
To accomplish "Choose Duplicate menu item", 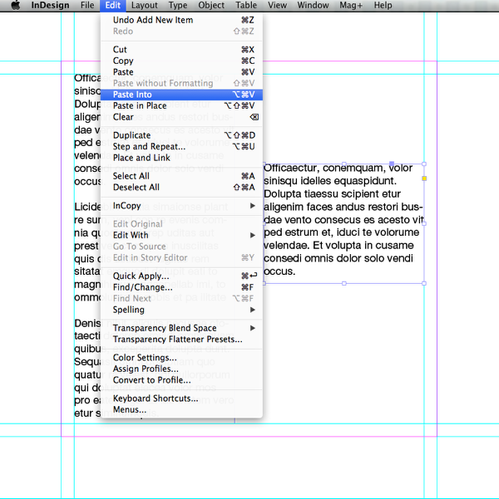I will (x=181, y=135).
